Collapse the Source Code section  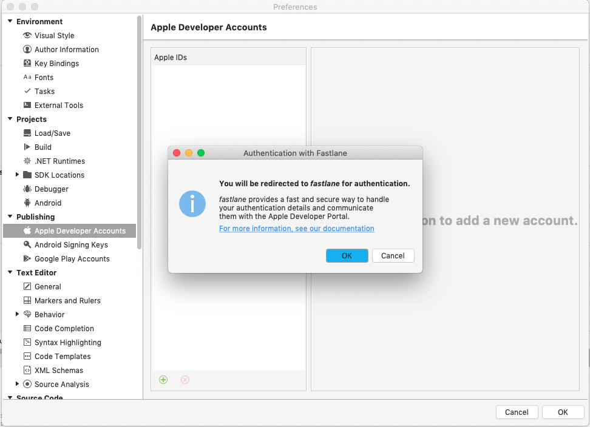click(10, 397)
